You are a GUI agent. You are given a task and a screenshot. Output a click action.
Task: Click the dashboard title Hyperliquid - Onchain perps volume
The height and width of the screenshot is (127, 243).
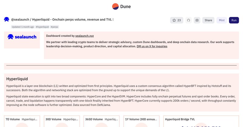[x=72, y=19]
